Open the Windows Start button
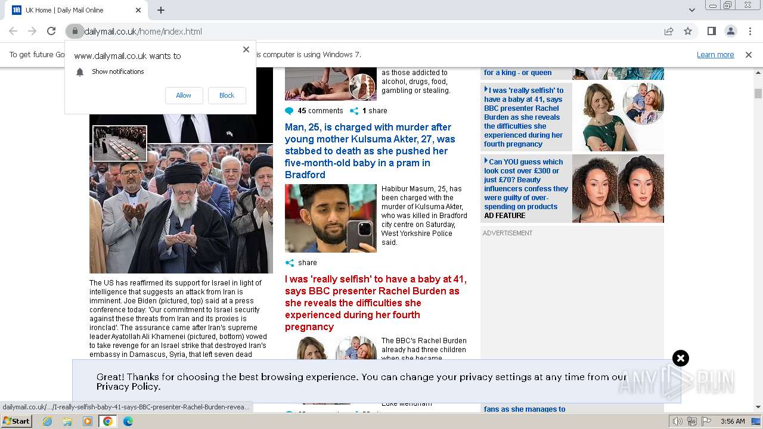This screenshot has height=429, width=763. (16, 421)
